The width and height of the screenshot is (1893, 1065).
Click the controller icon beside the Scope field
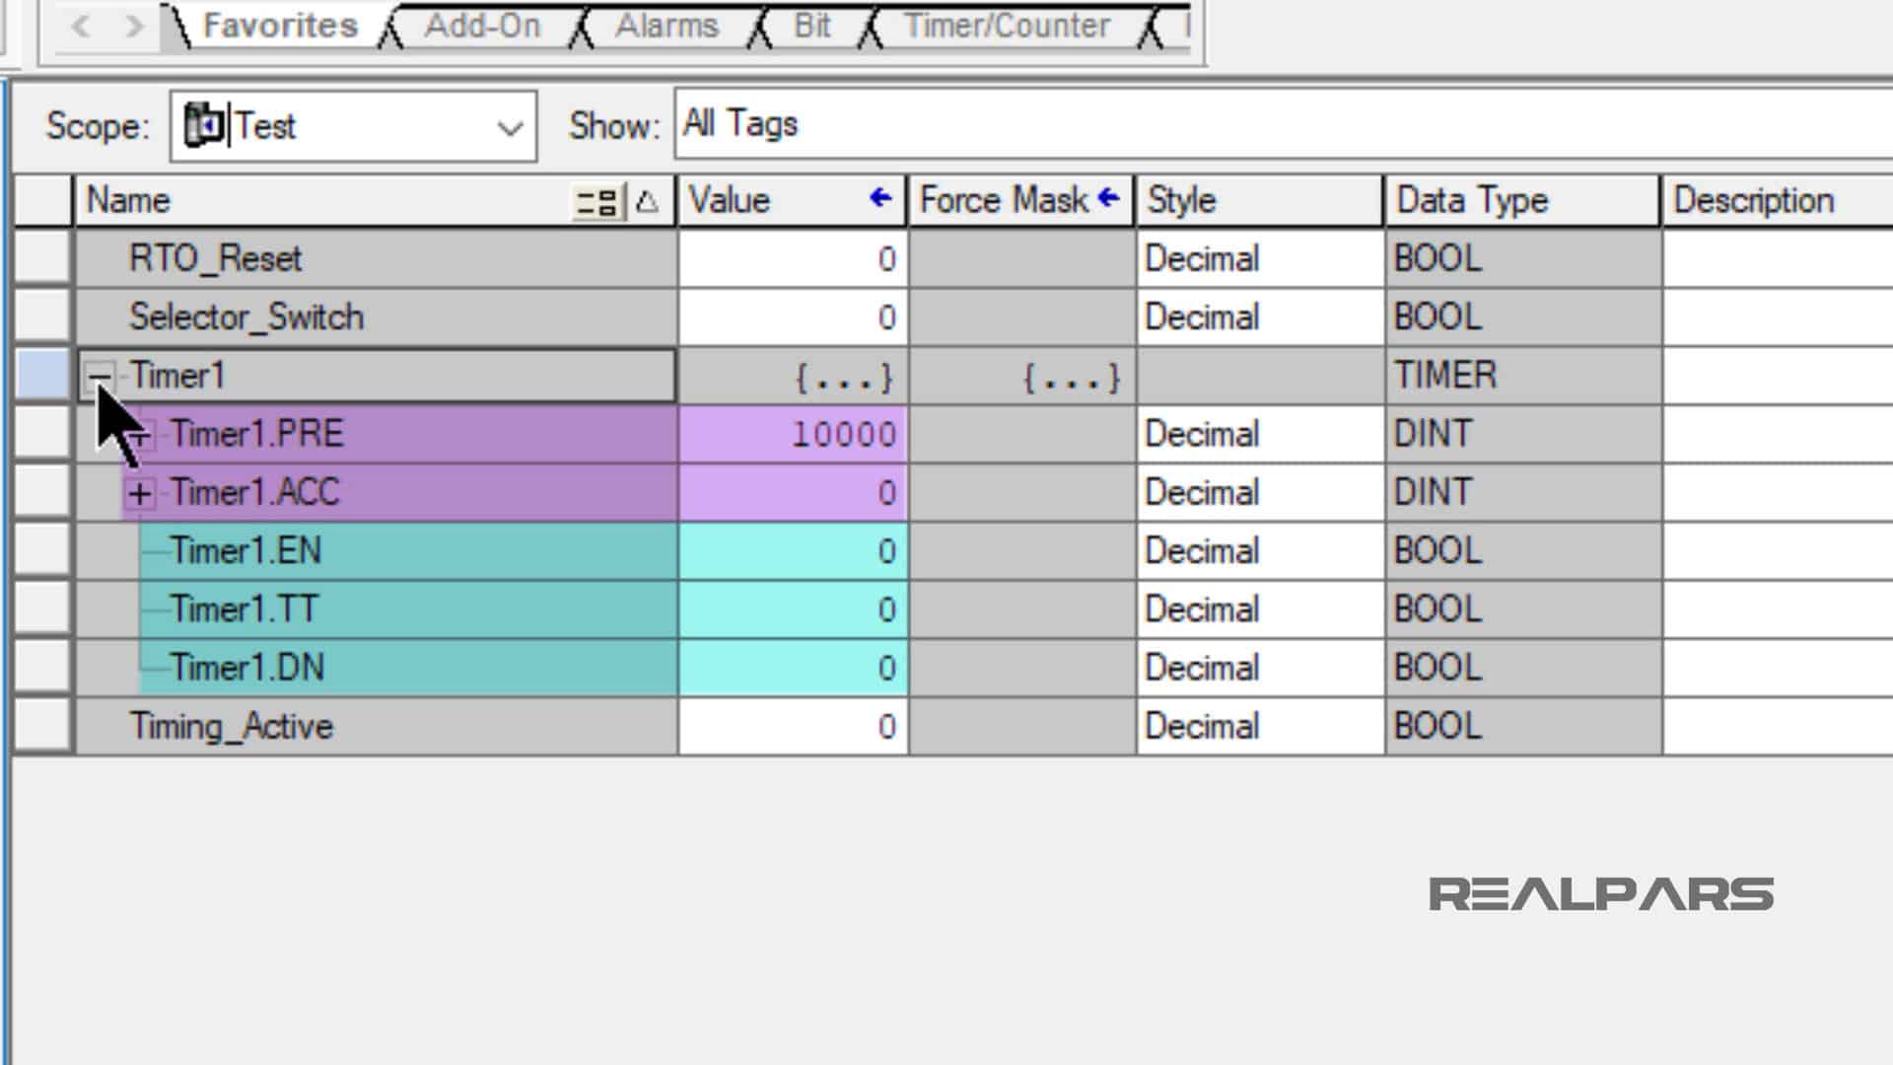[x=204, y=125]
